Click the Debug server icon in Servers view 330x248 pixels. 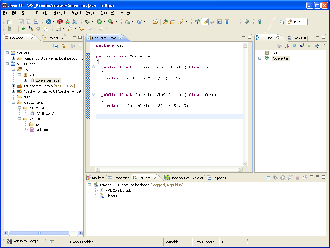[275, 178]
